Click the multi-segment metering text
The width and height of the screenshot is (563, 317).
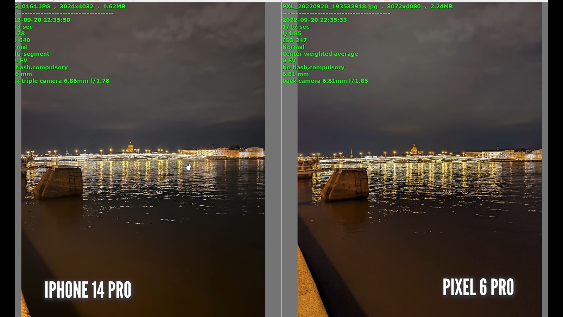coord(32,54)
